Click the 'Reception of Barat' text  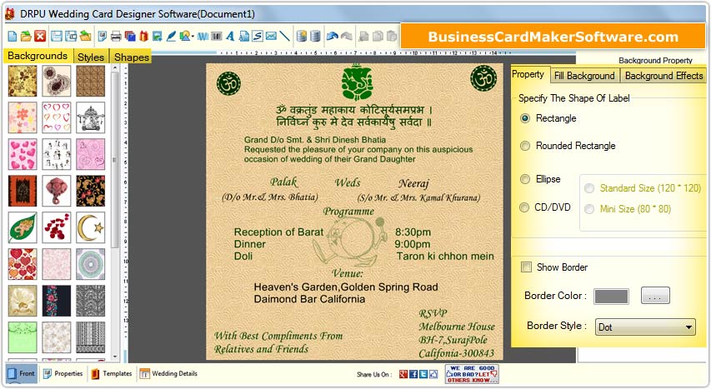click(x=278, y=232)
